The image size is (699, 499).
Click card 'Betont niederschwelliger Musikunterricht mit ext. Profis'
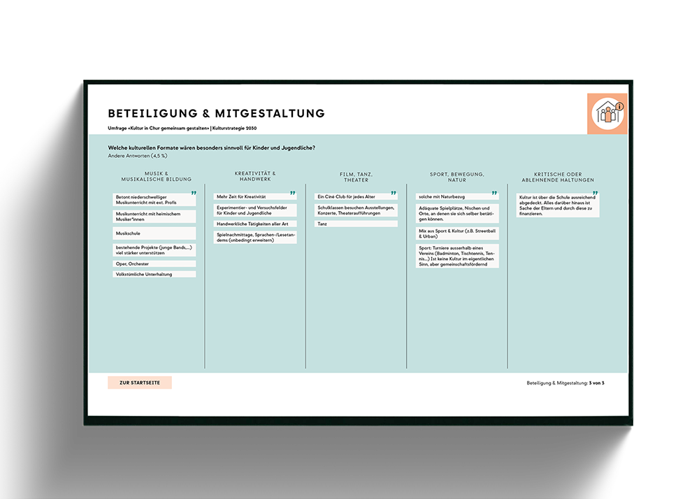coord(154,200)
